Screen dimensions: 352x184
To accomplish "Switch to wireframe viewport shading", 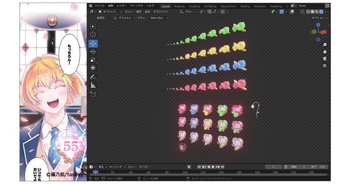I will (x=308, y=12).
